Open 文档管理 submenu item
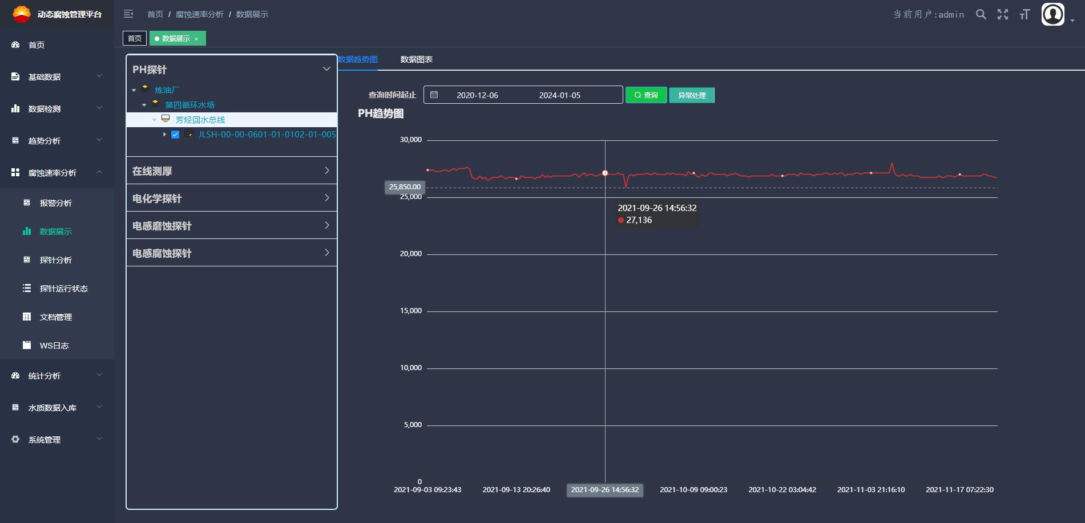 tap(57, 317)
